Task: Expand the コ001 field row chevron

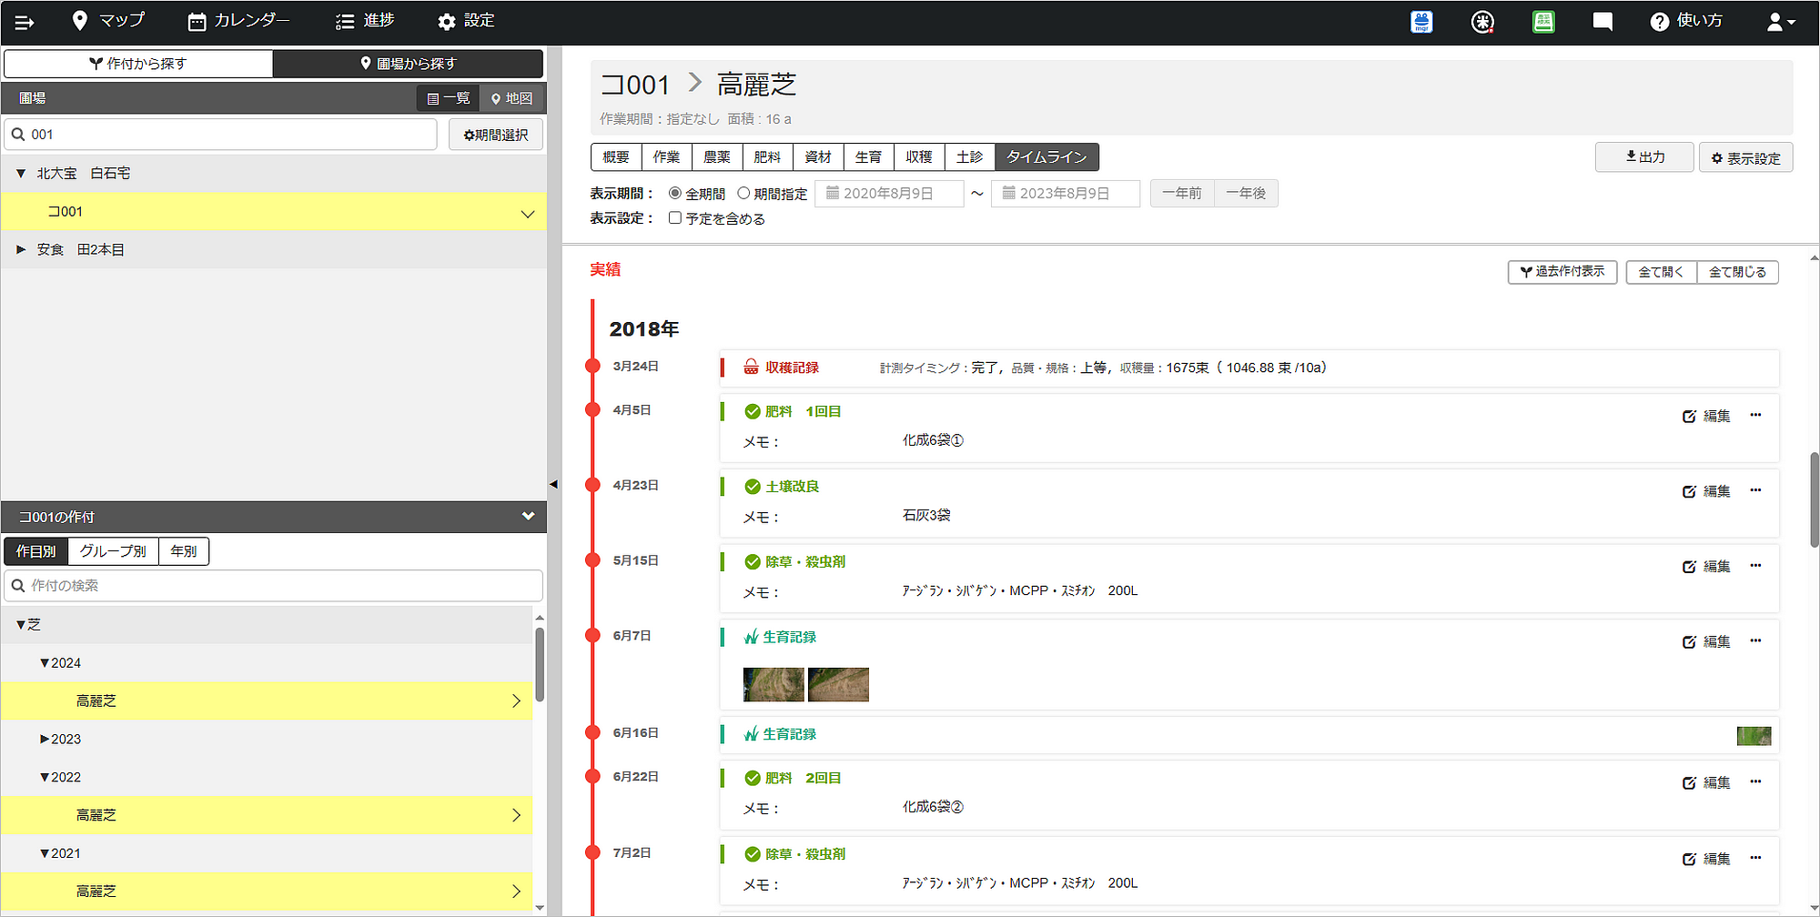Action: [x=528, y=214]
